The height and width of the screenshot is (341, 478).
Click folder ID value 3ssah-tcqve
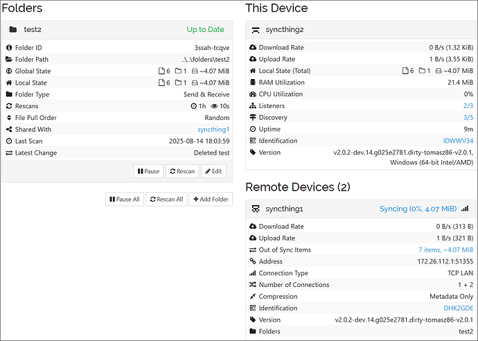point(212,48)
